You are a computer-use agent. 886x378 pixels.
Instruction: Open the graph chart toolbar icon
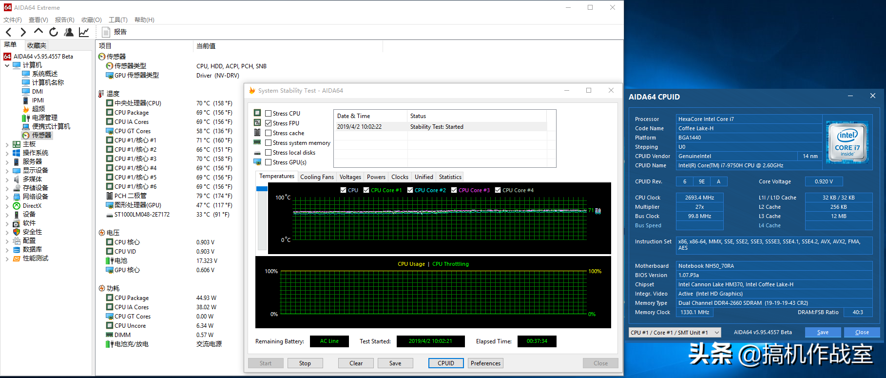pos(84,32)
